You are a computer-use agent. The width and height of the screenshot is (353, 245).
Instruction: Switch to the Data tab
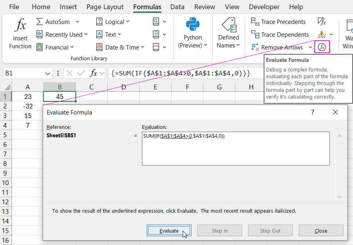pyautogui.click(x=177, y=7)
